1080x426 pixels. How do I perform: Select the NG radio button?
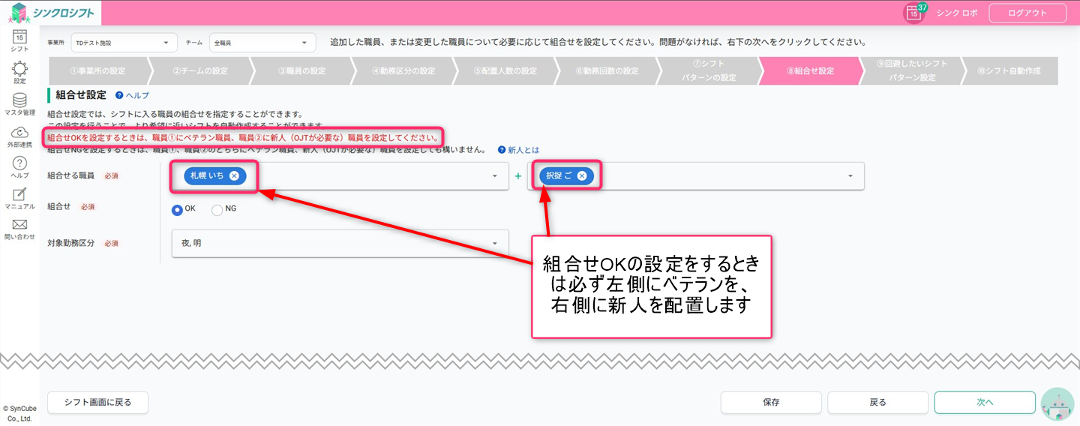(x=217, y=210)
